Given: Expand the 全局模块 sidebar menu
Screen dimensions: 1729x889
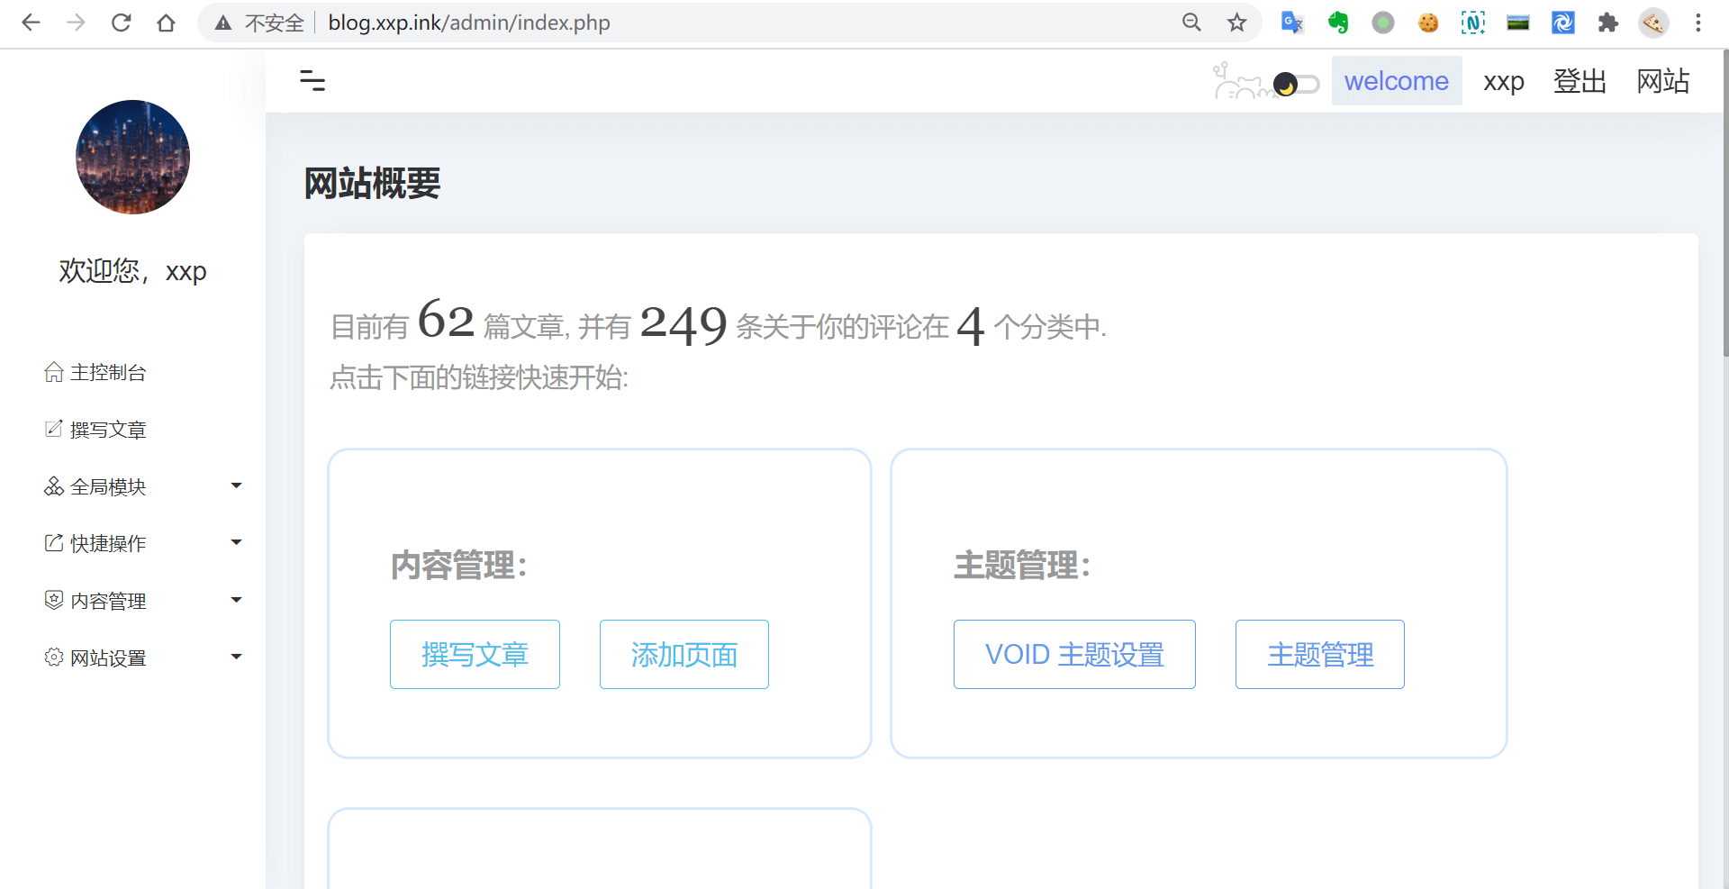Looking at the screenshot, I should coord(144,486).
